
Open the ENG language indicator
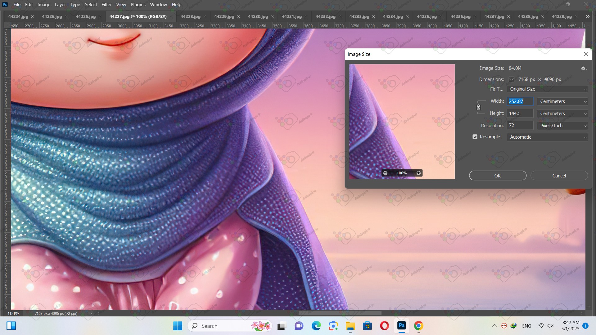(x=527, y=326)
